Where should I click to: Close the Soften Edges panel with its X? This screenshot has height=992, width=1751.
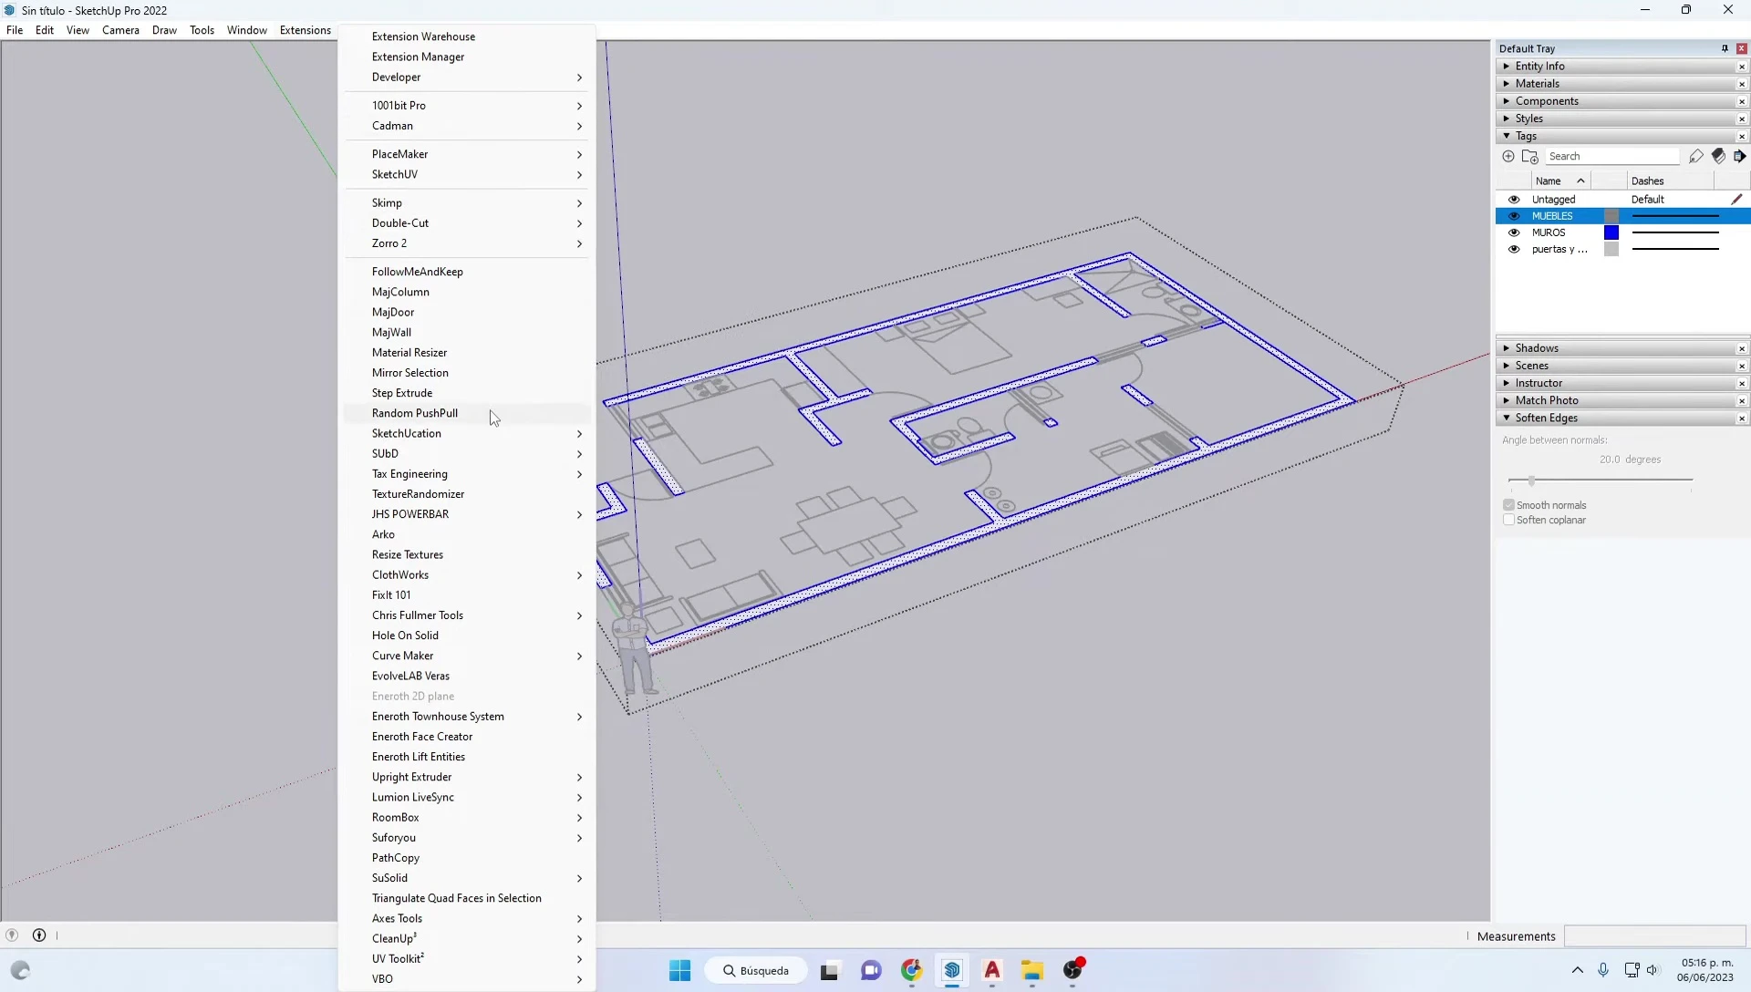1741,418
